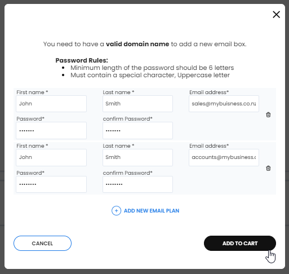This screenshot has width=289, height=274.
Task: Focus the second row Last name field
Action: coord(137,157)
